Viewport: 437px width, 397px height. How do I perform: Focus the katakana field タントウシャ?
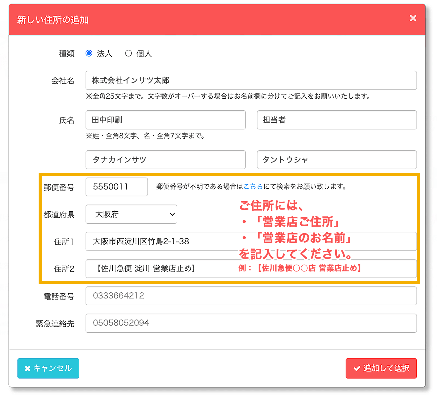[x=336, y=160]
